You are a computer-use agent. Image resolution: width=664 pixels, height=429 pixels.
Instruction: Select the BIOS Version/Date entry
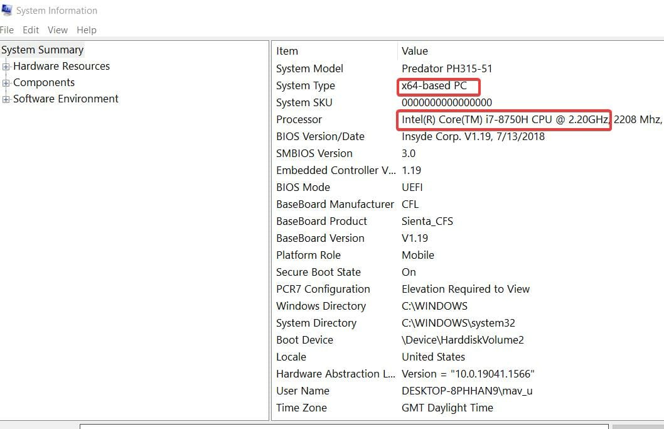[x=321, y=136]
